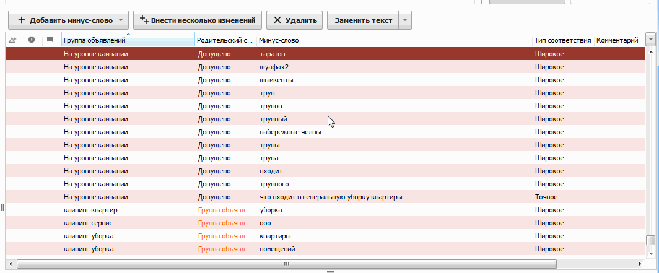The height and width of the screenshot is (273, 659).
Task: Open the column chooser dropdown at table's right
Action: tap(650, 40)
